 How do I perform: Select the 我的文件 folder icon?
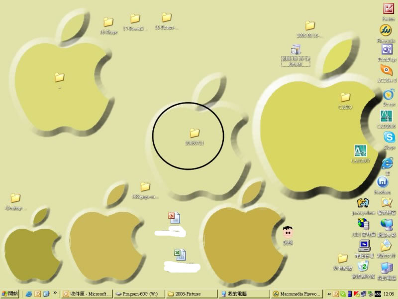tap(386, 246)
